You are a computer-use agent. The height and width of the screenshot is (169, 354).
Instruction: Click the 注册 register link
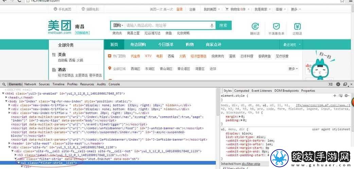click(x=192, y=9)
